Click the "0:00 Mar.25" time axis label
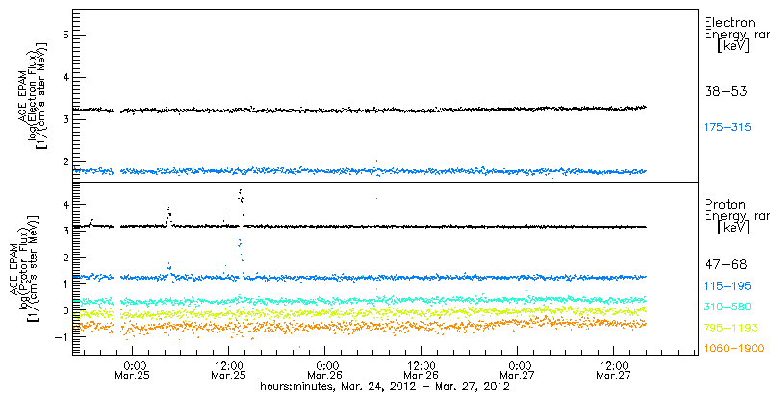Screen dimensions: 770x394 [134, 371]
